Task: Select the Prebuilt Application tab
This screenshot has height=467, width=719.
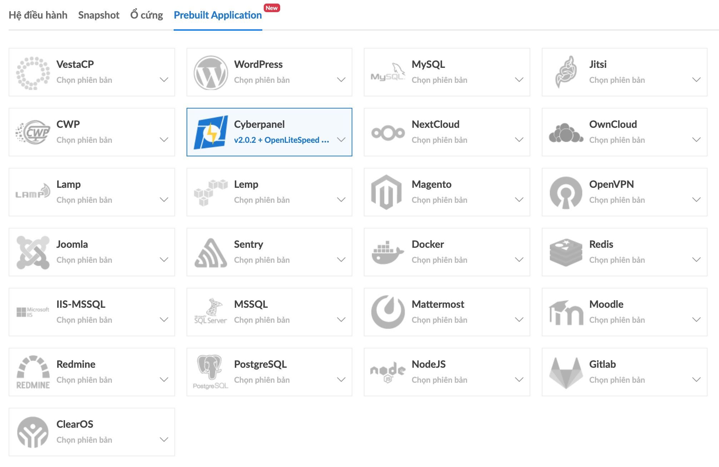Action: pyautogui.click(x=218, y=15)
